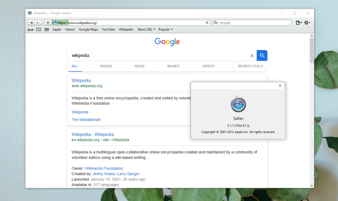Screen dimensions: 338x201
Task: Close the About Safari dialog
Action: click(280, 85)
